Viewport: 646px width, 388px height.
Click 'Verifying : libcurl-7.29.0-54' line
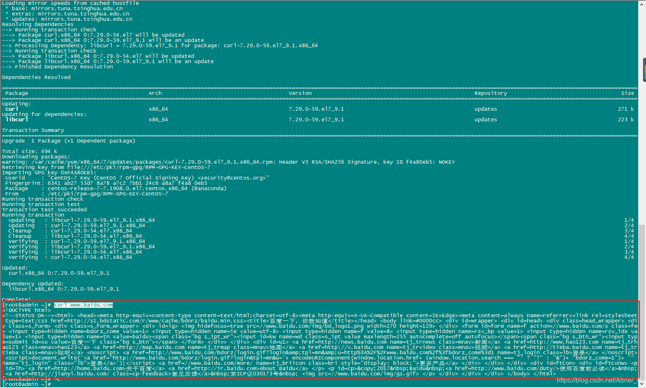click(75, 252)
